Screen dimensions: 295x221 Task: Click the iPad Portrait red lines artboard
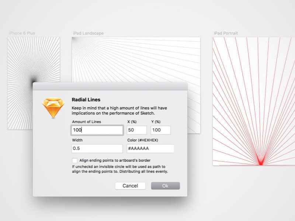[x=254, y=101]
